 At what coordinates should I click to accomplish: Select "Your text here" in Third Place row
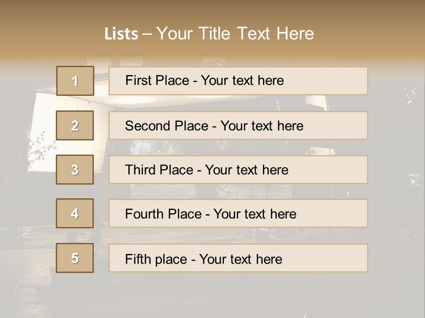click(x=247, y=170)
